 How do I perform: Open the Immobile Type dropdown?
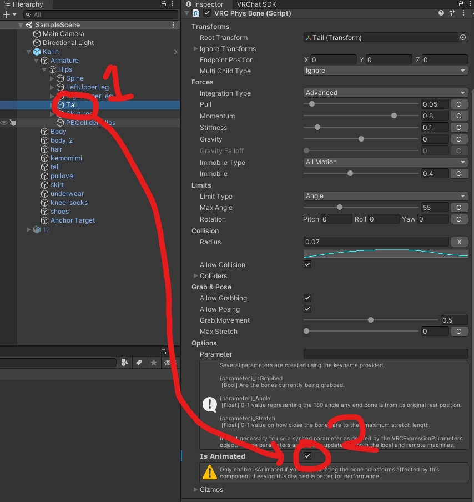pos(385,162)
